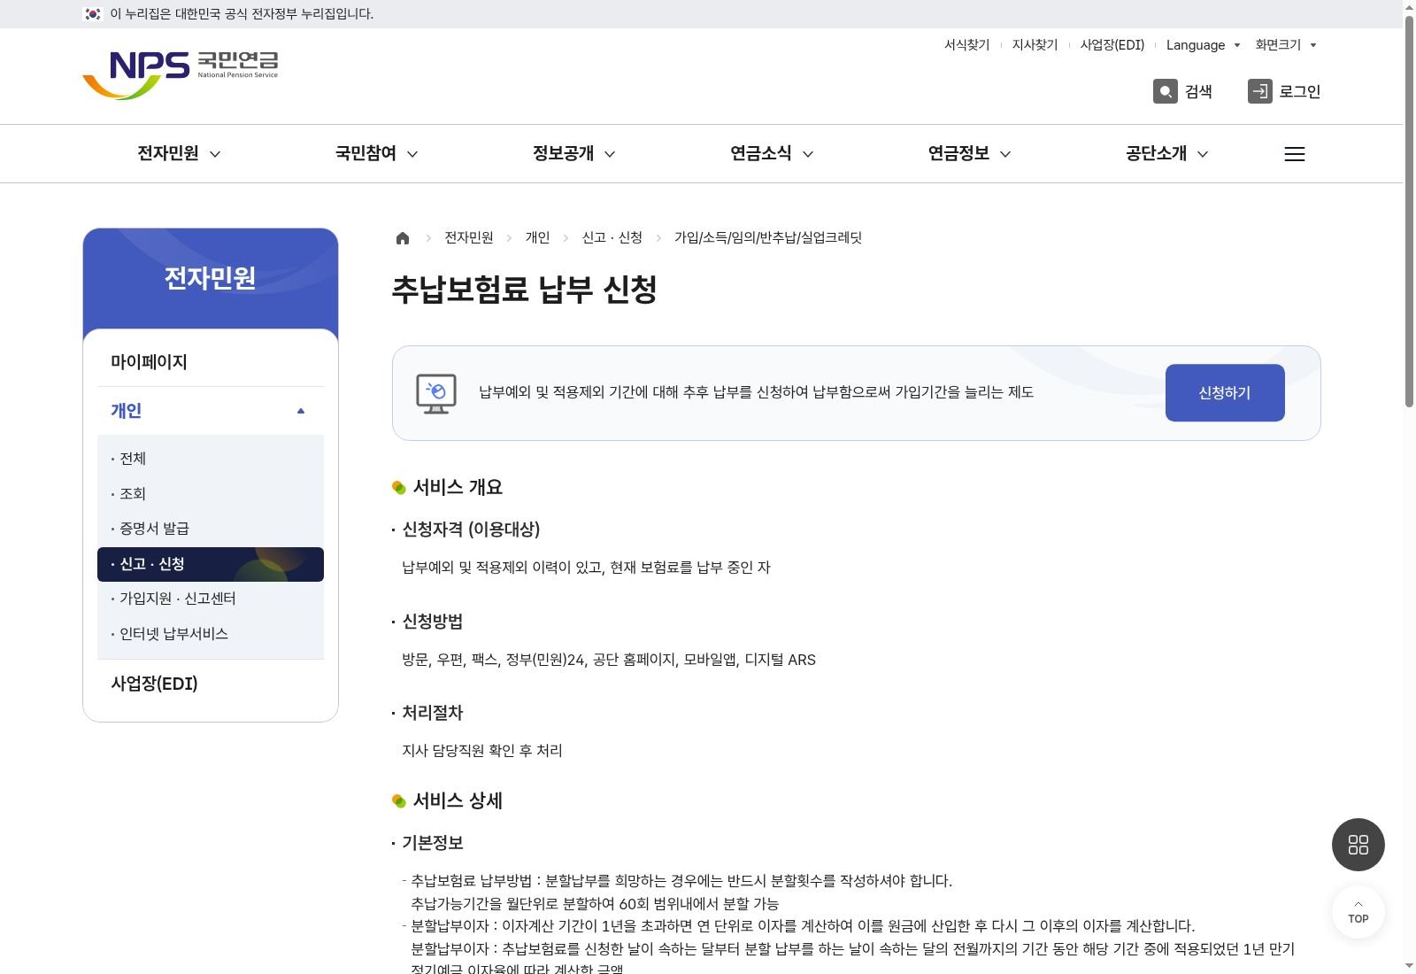
Task: Select 인터넷 납부서비스 in sidebar
Action: point(211,634)
